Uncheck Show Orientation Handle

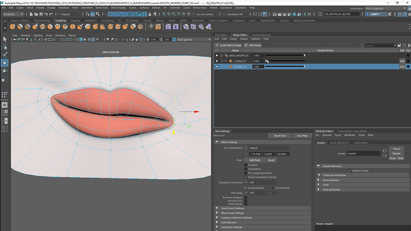246,177
